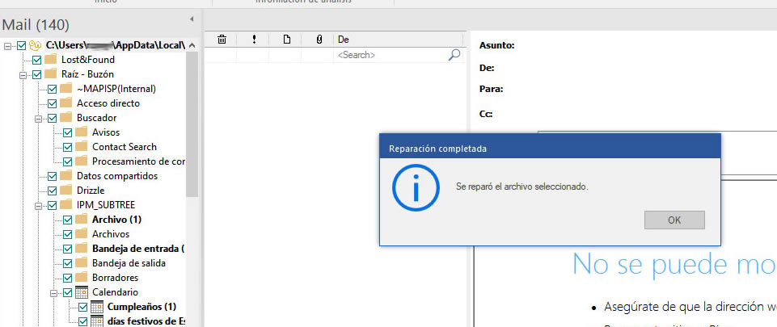This screenshot has width=777, height=327.
Task: Uncheck the Contact Search checkbox
Action: point(67,147)
